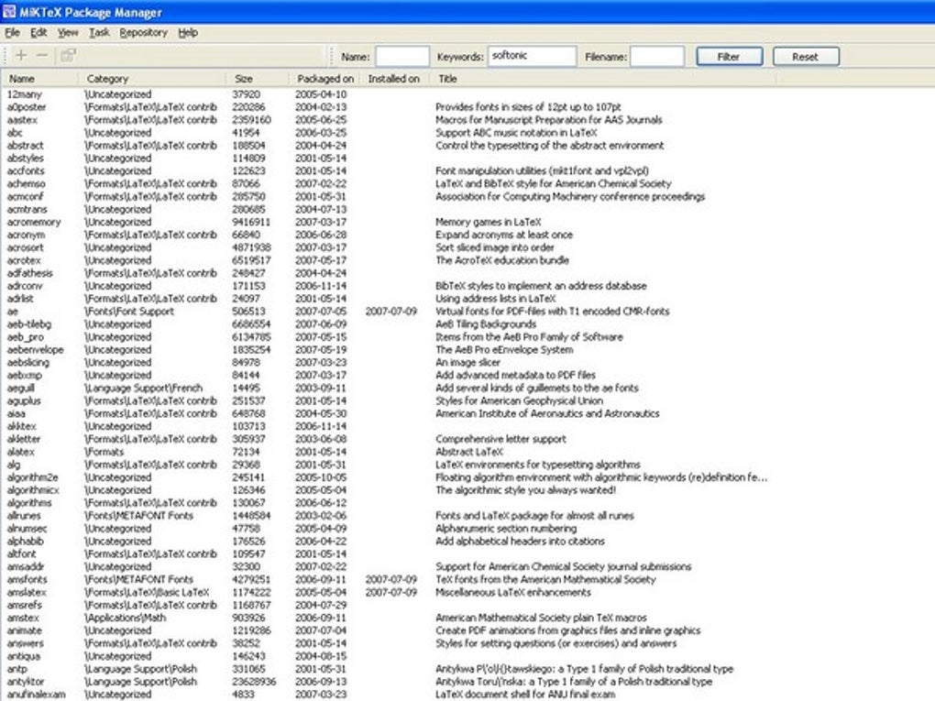935x701 pixels.
Task: Select the antp package row
Action: pyautogui.click(x=388, y=670)
